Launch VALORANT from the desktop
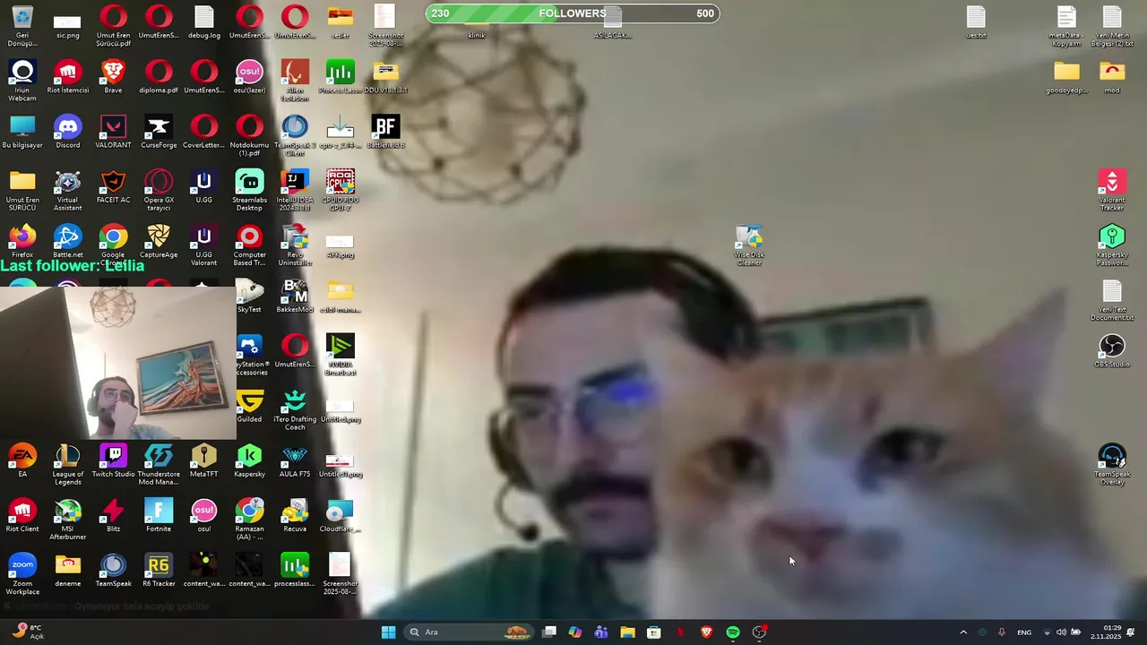1147x645 pixels. pos(113,132)
